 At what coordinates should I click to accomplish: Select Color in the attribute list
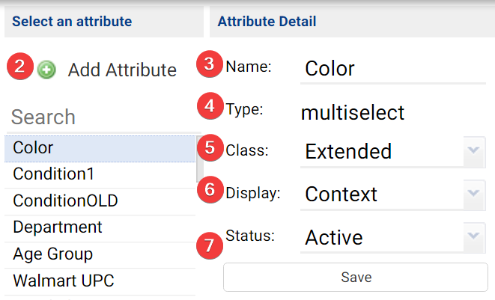click(100, 148)
